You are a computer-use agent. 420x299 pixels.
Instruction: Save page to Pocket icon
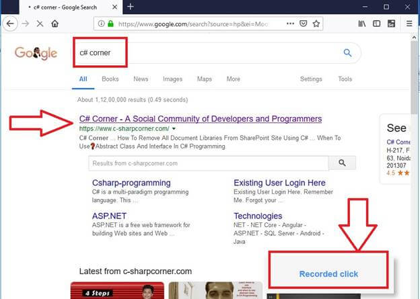[303, 24]
